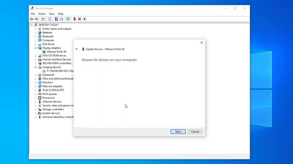Open the File menu
293x164 pixels.
(x=33, y=14)
